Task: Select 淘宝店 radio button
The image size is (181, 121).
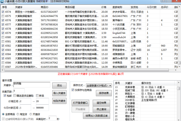Action: pos(18,114)
